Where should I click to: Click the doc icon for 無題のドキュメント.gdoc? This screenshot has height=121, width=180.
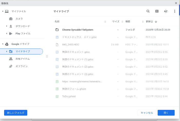[x=57, y=52]
